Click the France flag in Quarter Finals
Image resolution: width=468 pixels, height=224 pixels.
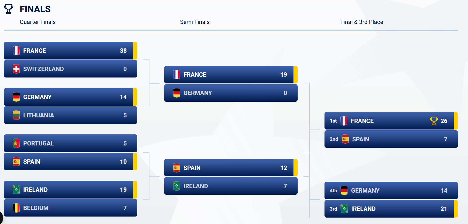(x=16, y=50)
